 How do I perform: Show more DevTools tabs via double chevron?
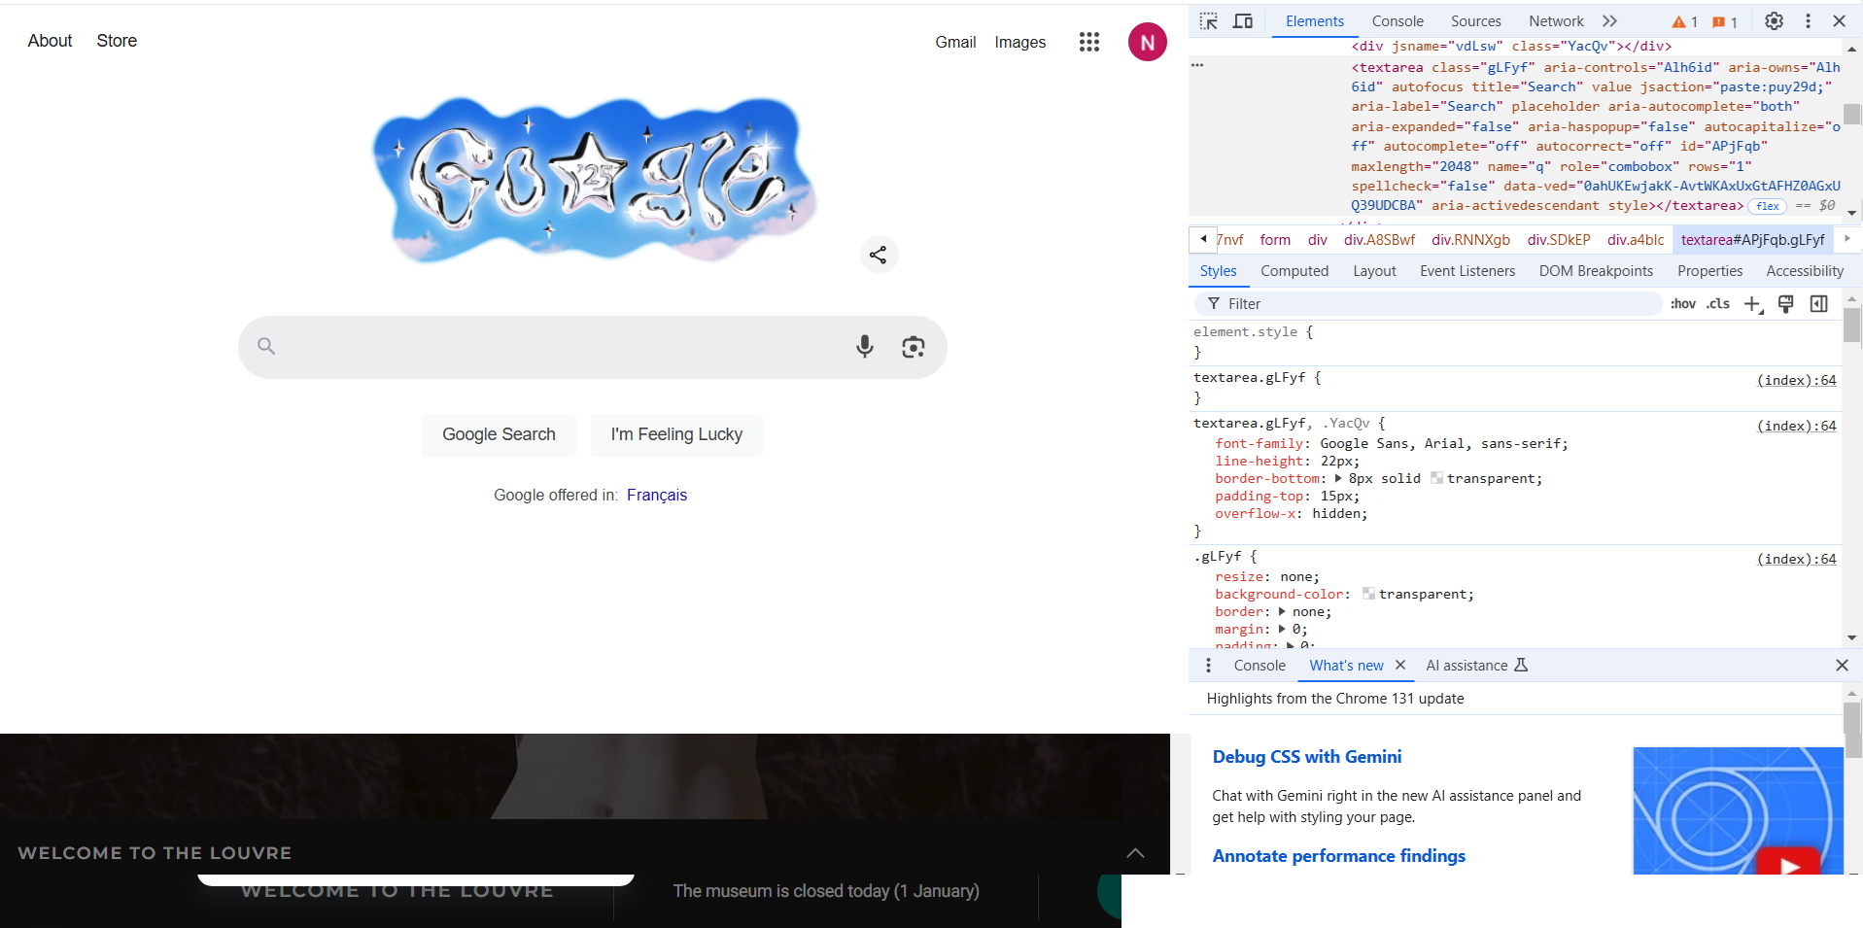1609,21
